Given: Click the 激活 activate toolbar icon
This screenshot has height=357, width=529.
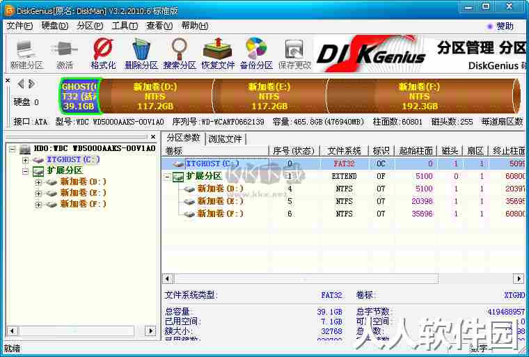Looking at the screenshot, I should pyautogui.click(x=64, y=55).
